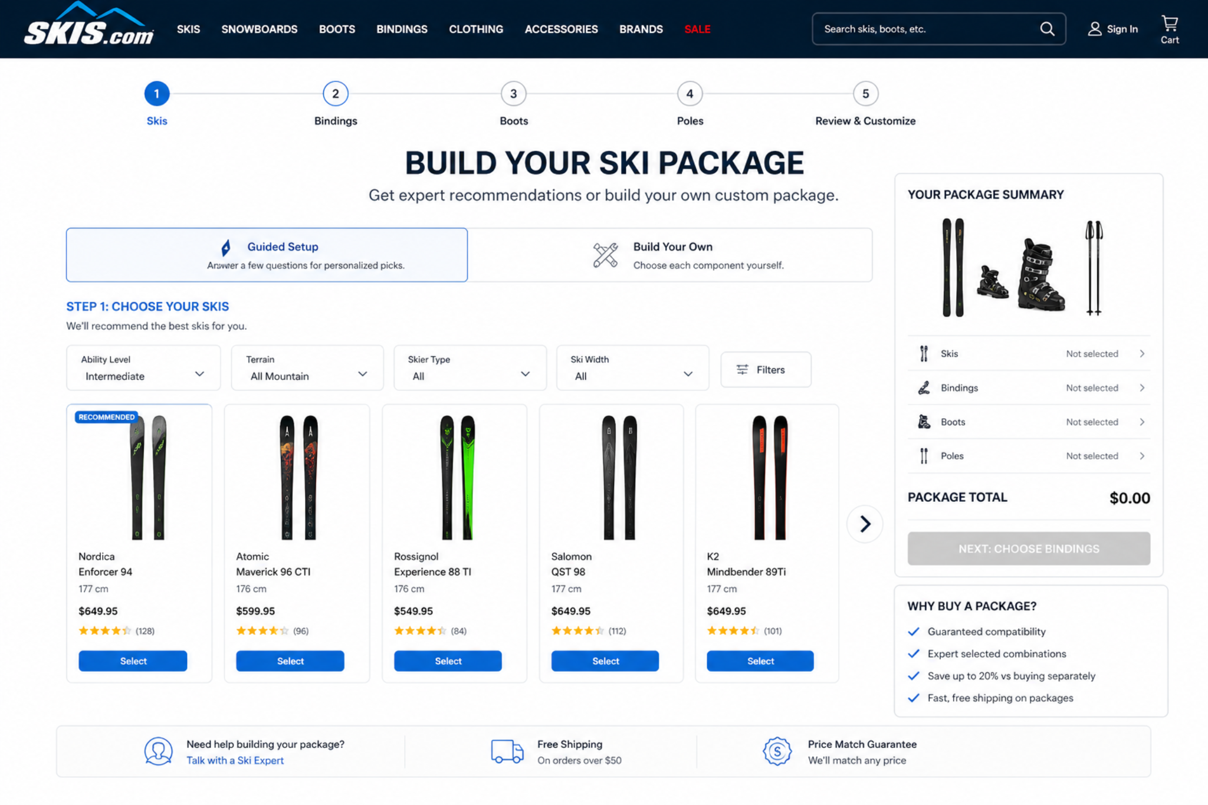Viewport: 1208px width, 805px height.
Task: Go to the SNOWBOARDS menu
Action: (259, 29)
